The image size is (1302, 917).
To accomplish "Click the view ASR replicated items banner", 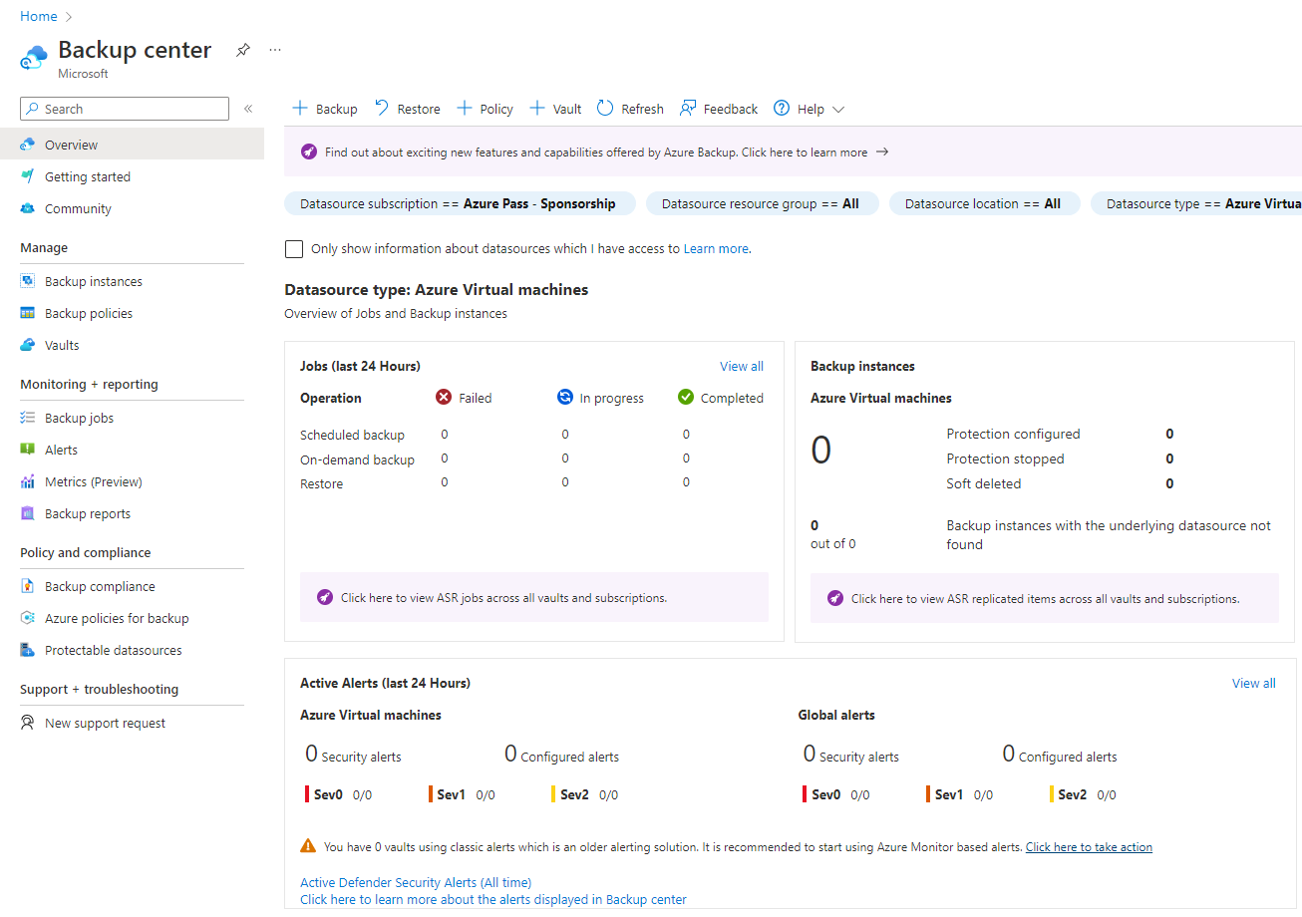I will (1045, 598).
